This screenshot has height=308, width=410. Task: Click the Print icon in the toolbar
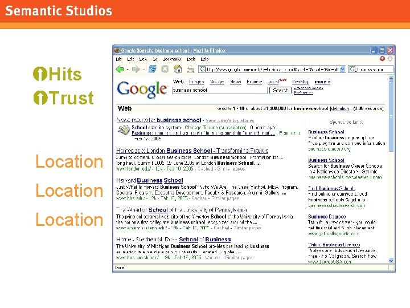click(191, 70)
